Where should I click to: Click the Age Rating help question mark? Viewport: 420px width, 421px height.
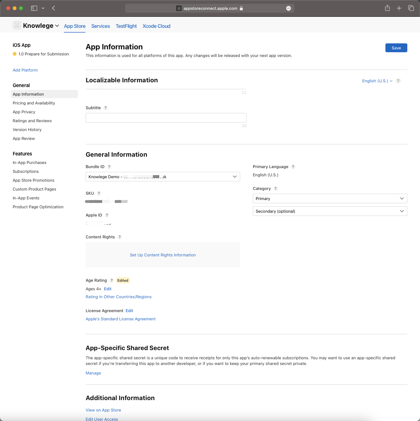pos(111,280)
